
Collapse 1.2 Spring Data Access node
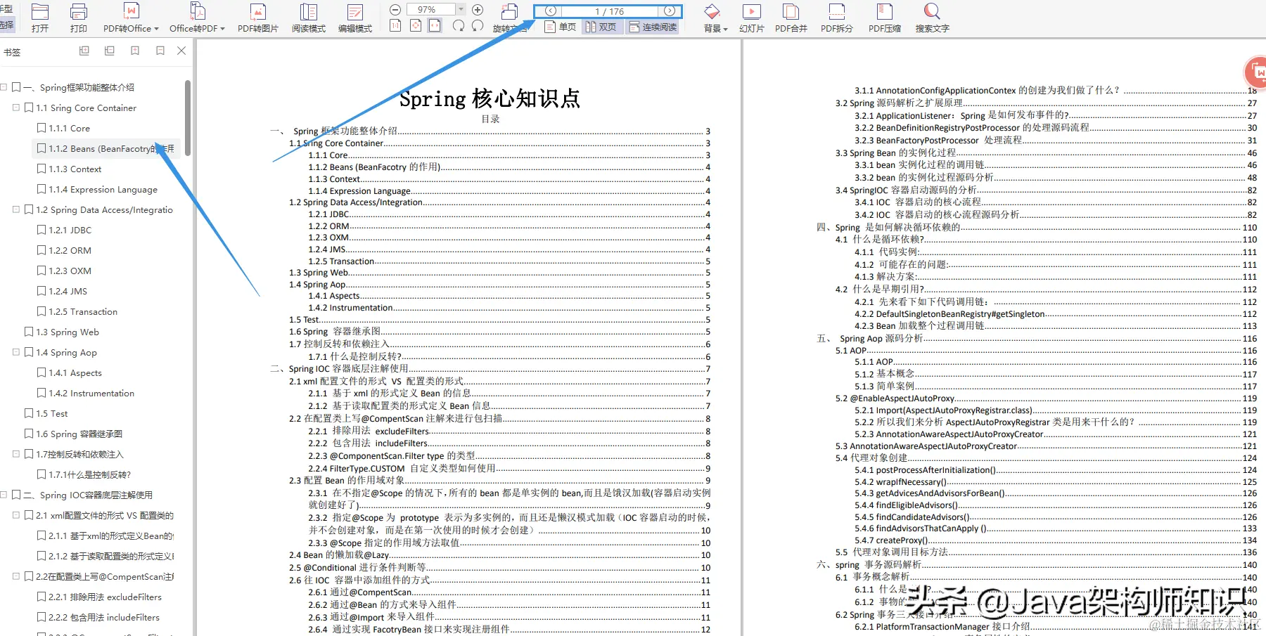coord(16,209)
